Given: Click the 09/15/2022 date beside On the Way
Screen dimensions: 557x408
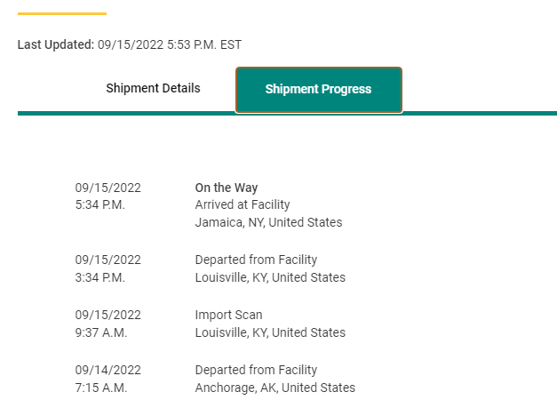Looking at the screenshot, I should click(x=107, y=188).
